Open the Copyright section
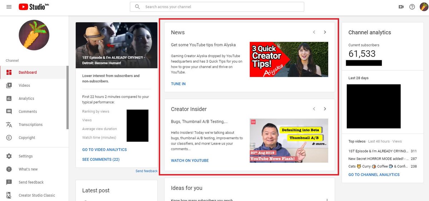 pos(33,138)
